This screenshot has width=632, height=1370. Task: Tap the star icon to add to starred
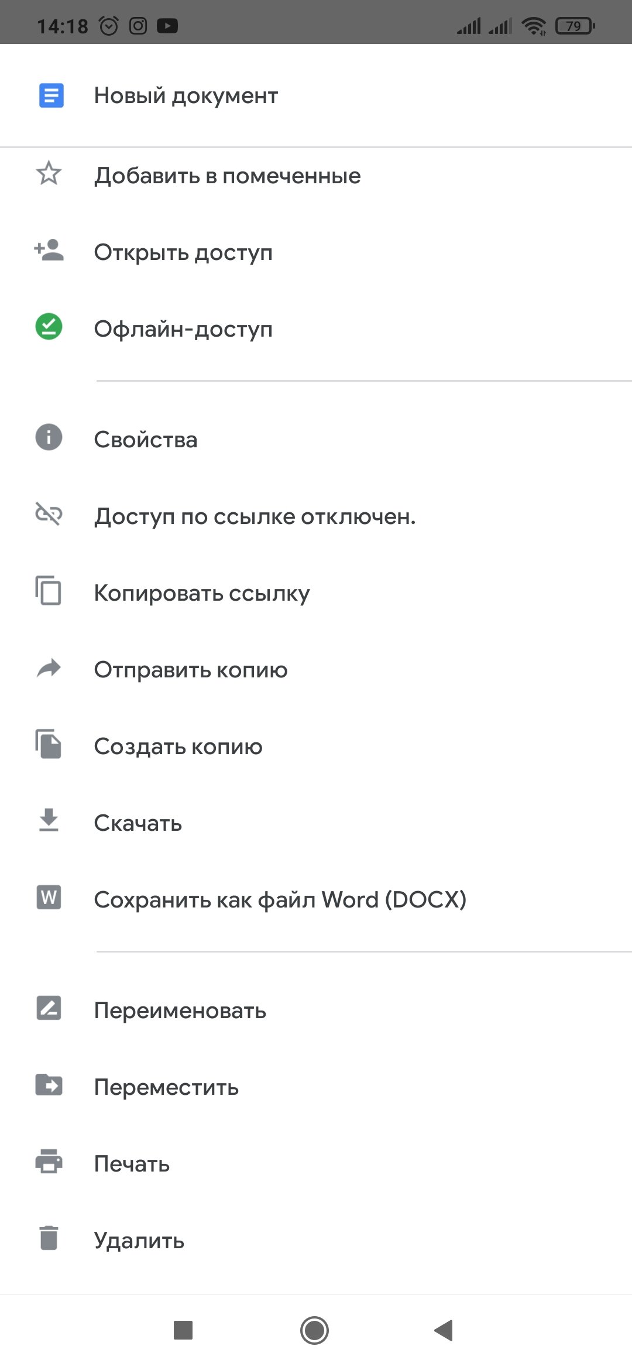(49, 173)
